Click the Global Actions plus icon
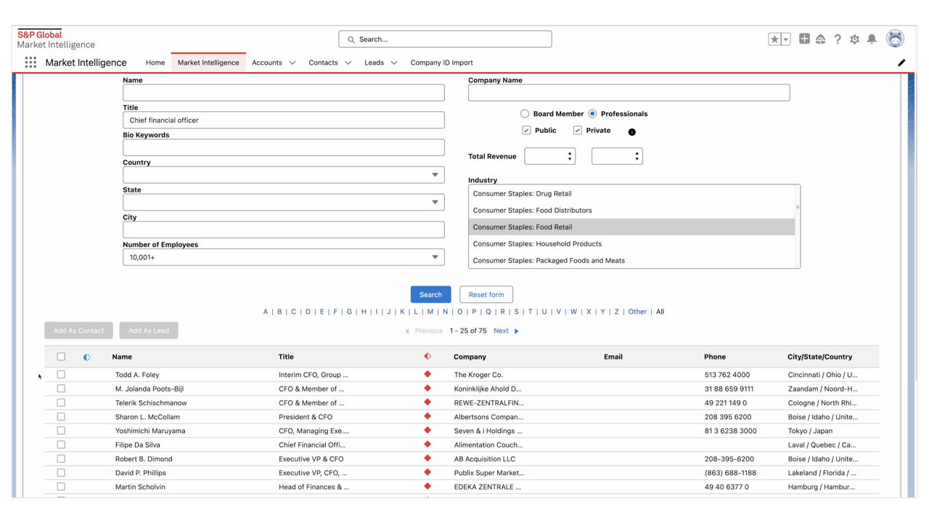Screen dimensions: 929x523 click(x=804, y=39)
